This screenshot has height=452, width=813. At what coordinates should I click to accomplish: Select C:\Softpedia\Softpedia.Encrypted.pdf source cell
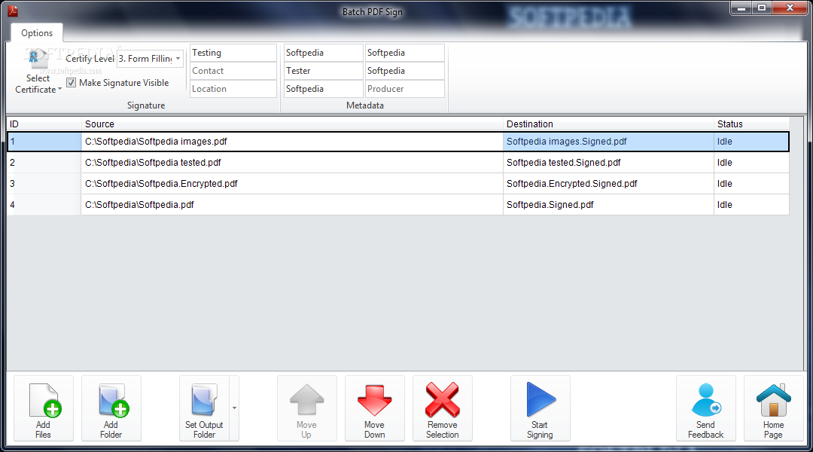[292, 184]
